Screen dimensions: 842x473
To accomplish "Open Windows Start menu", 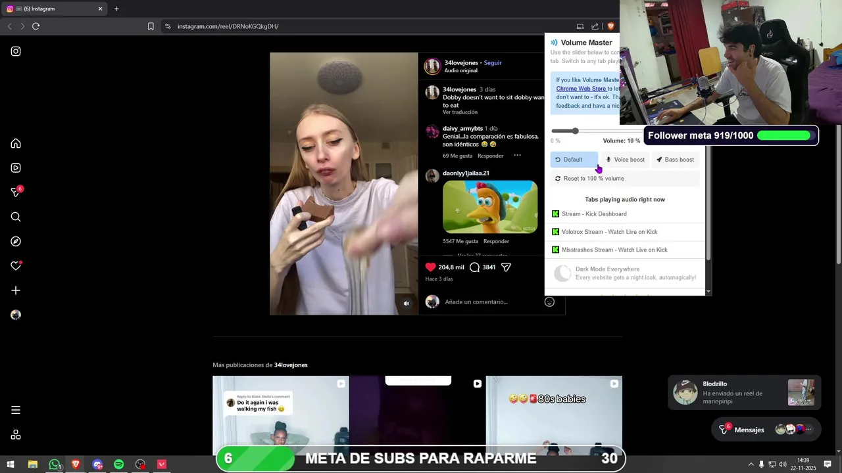I will [11, 464].
